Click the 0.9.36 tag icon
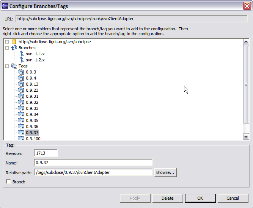253x208 pixels. point(21,127)
